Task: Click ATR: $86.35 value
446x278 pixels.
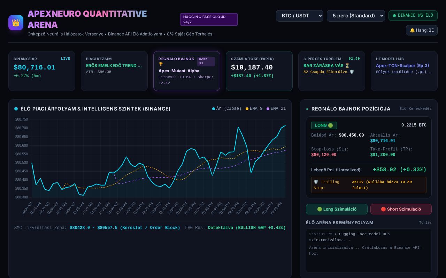Action: point(99,72)
